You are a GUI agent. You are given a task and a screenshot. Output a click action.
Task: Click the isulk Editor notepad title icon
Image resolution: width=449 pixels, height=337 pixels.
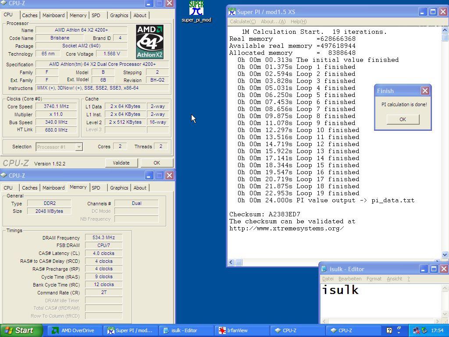pos(324,269)
